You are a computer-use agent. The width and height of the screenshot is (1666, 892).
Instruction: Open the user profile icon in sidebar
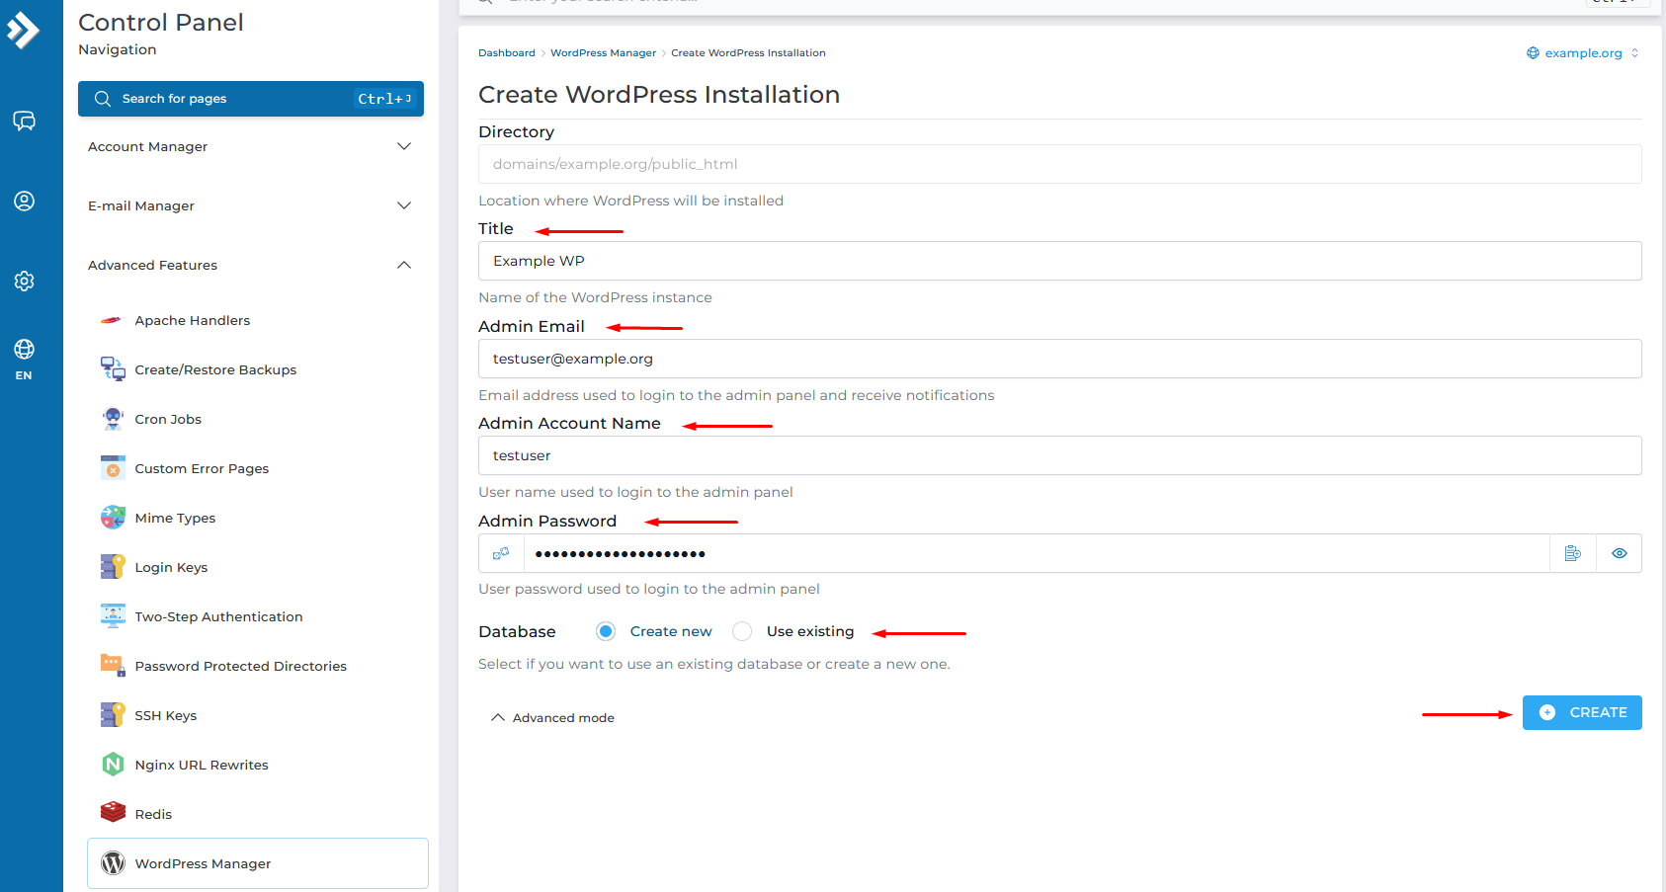tap(24, 202)
